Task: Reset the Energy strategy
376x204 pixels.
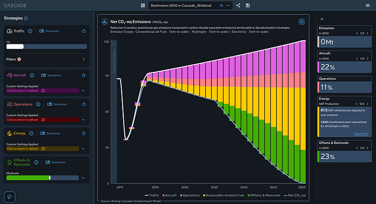Action: coord(84,134)
